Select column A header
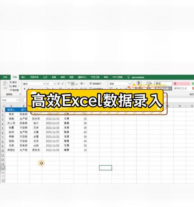The width and height of the screenshot is (194, 207). click(11, 106)
